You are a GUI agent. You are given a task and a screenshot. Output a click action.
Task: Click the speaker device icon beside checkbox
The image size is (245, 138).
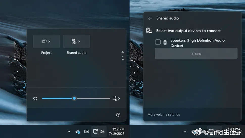click(165, 42)
